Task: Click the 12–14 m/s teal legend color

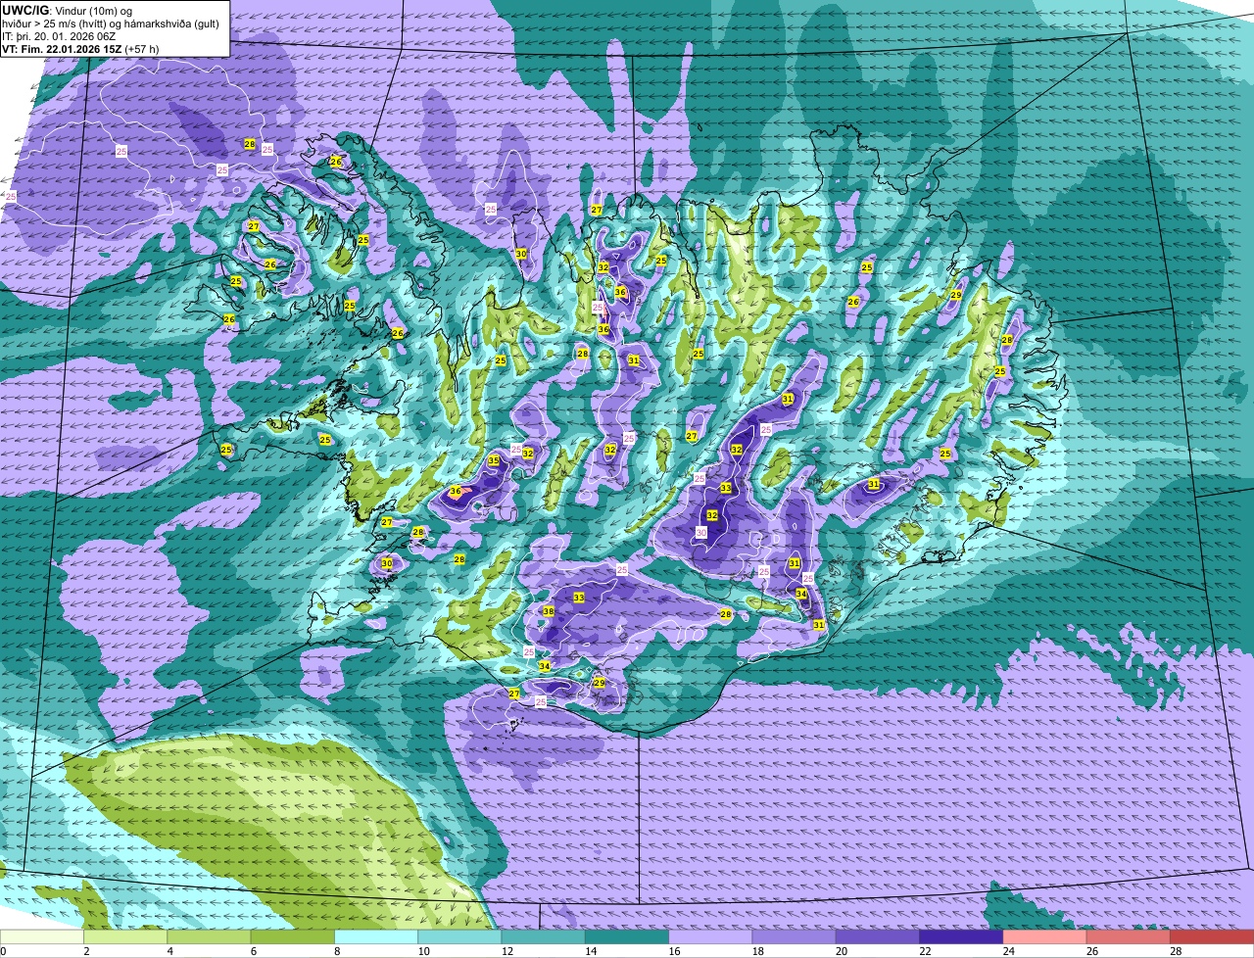Action: pyautogui.click(x=544, y=937)
